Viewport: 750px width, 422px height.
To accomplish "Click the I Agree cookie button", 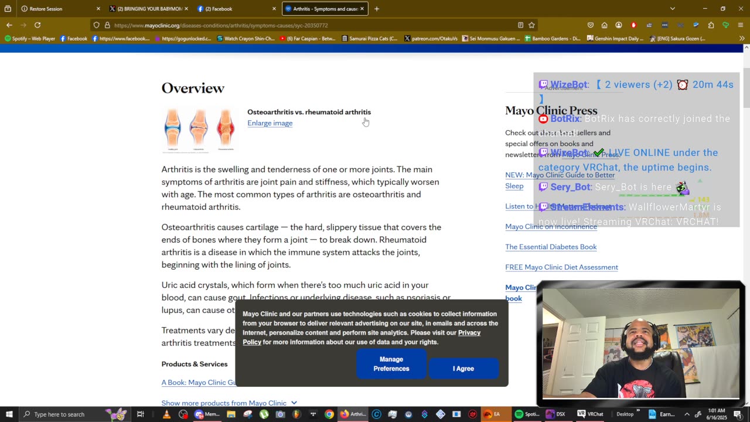I will tap(463, 369).
